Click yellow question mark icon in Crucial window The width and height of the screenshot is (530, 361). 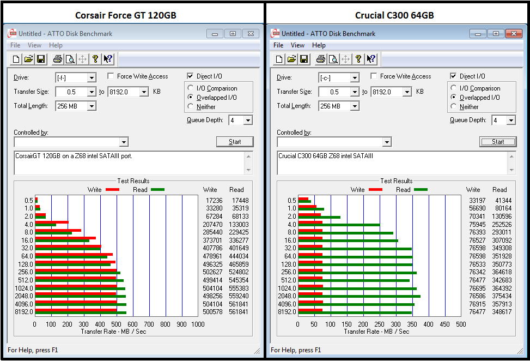point(358,59)
